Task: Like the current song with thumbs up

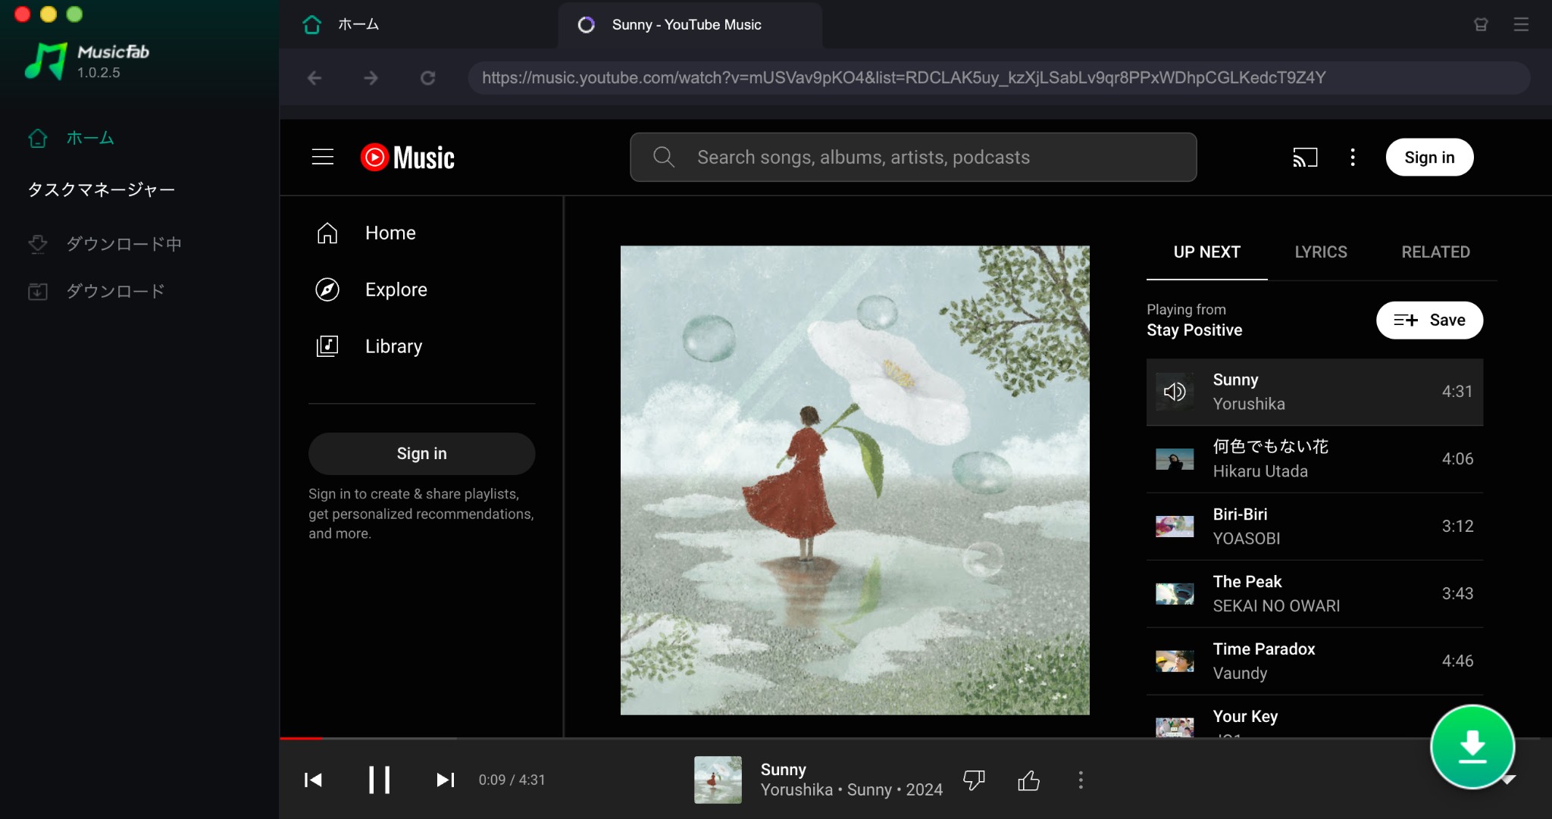Action: 1028,780
